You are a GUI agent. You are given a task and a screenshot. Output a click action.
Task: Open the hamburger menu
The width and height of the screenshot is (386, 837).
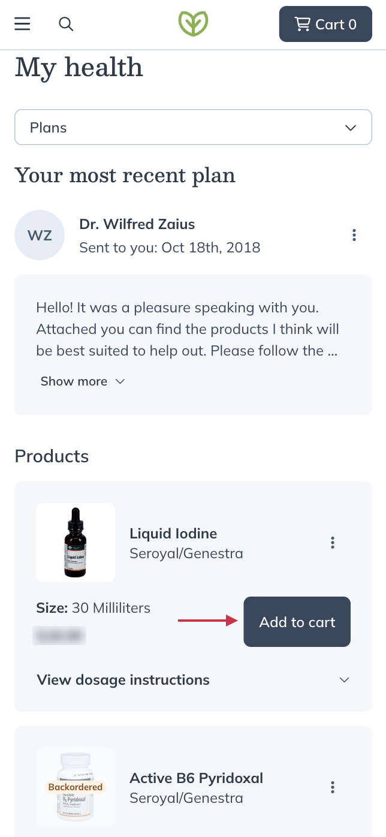pos(23,24)
